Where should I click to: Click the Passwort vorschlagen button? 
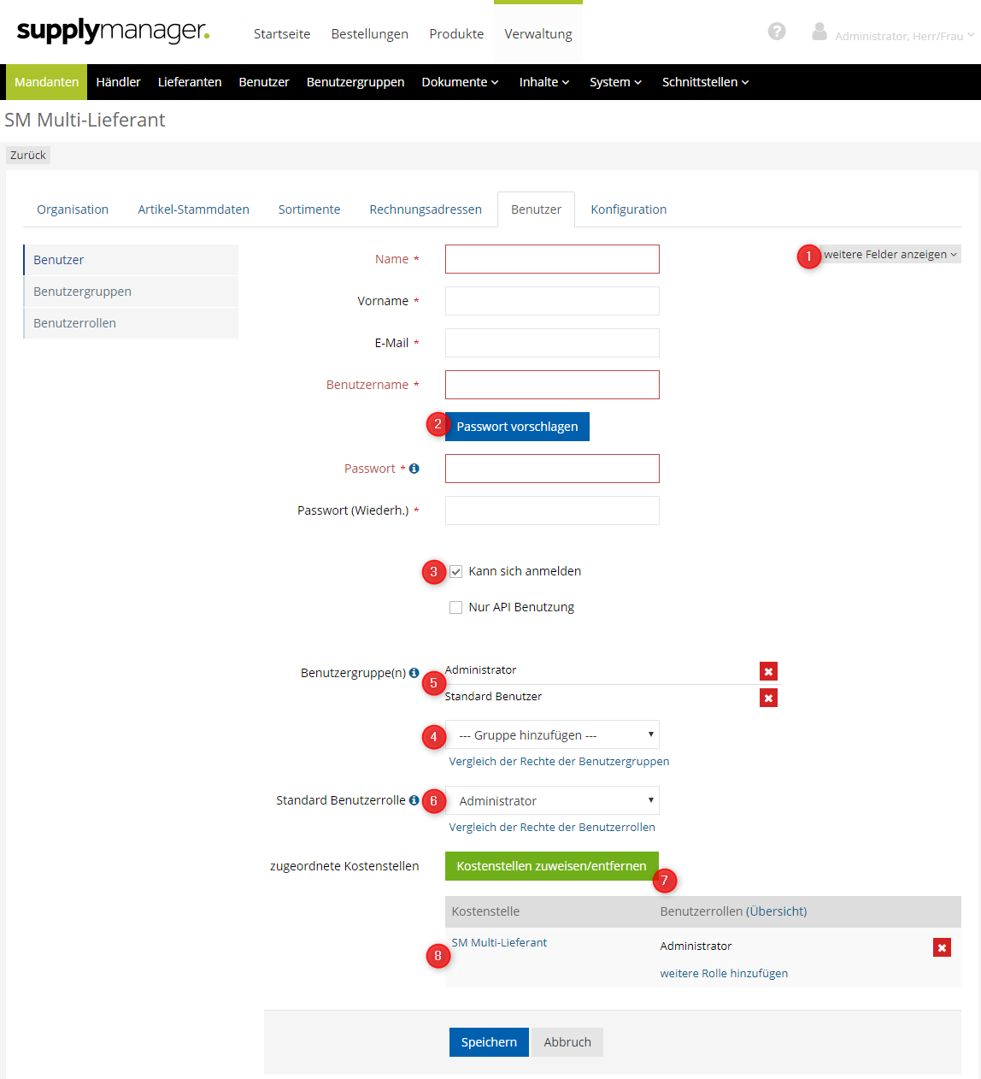517,427
